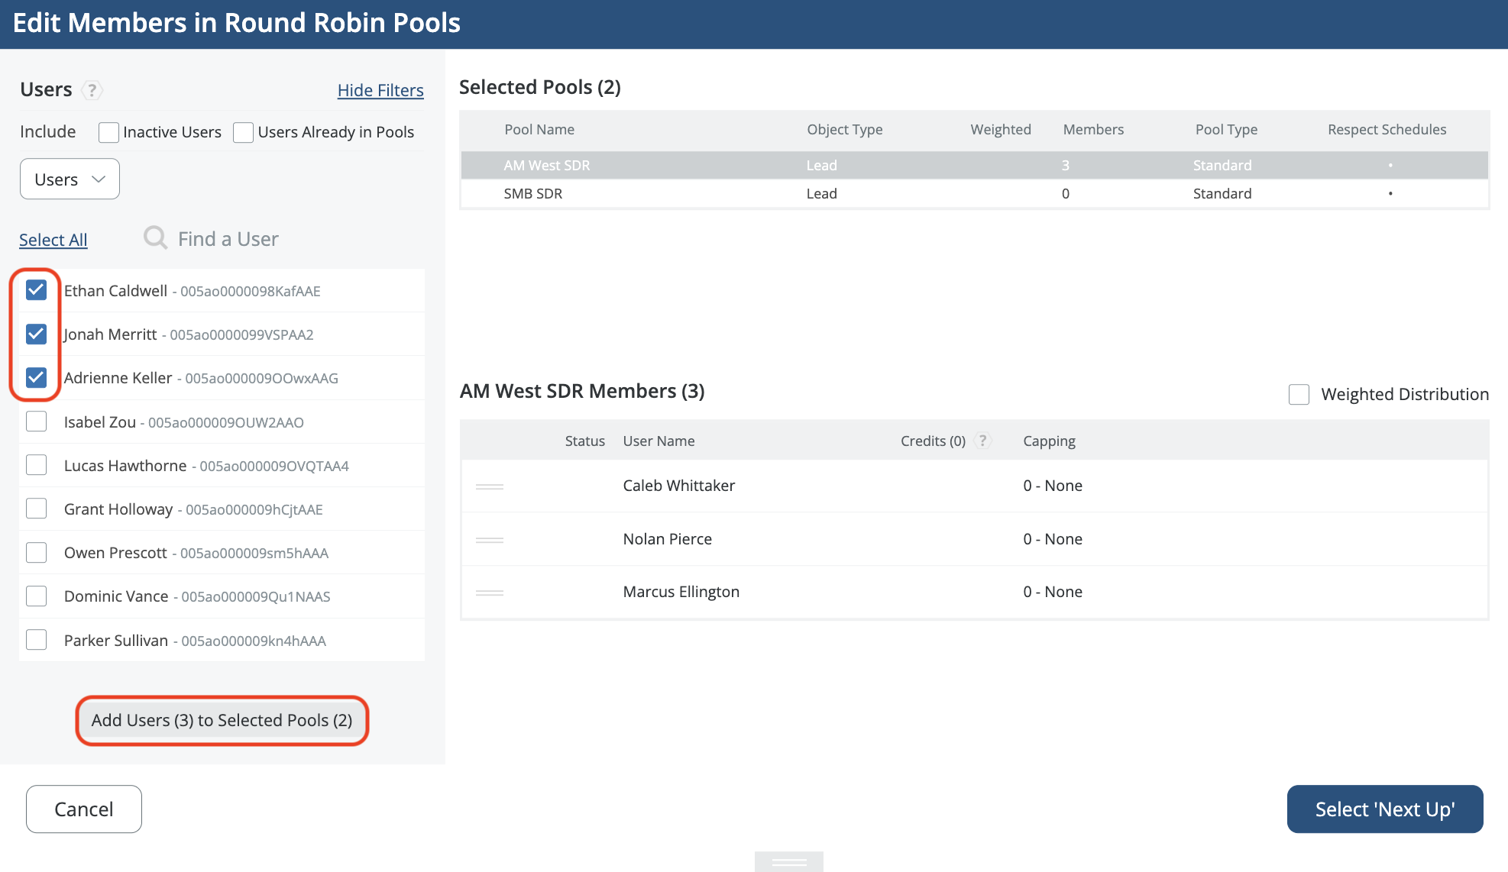The width and height of the screenshot is (1508, 872).
Task: Click the Credits help question icon
Action: tap(983, 441)
